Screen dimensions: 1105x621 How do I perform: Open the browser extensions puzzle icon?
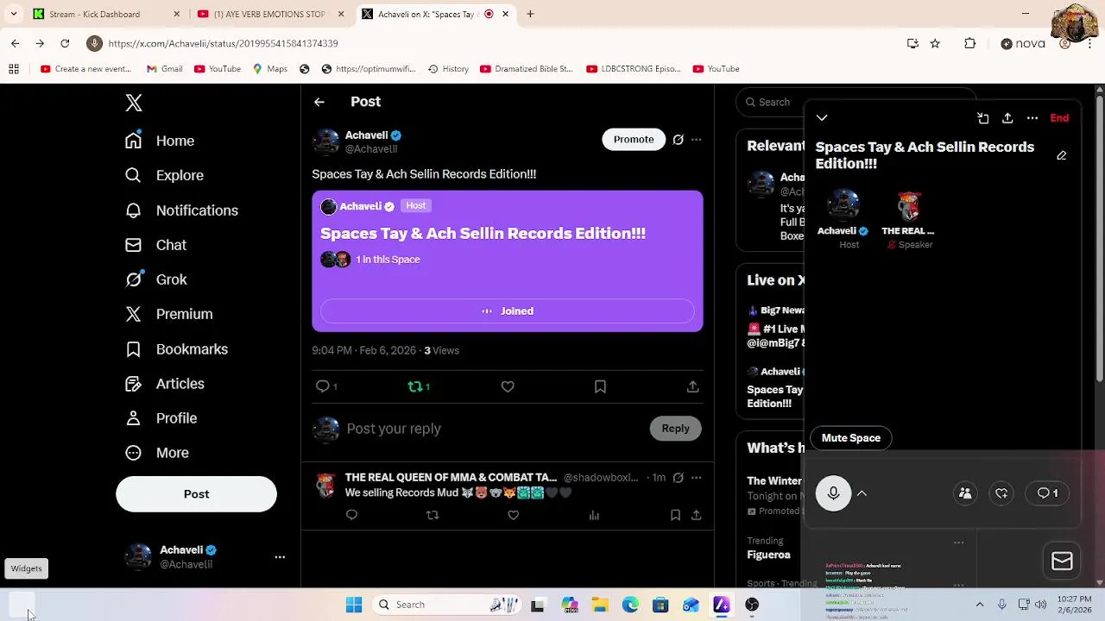[969, 43]
